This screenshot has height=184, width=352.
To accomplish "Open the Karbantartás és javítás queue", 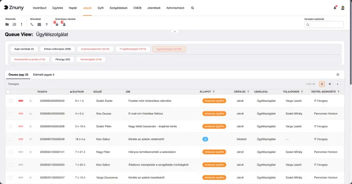I will click(x=30, y=59).
